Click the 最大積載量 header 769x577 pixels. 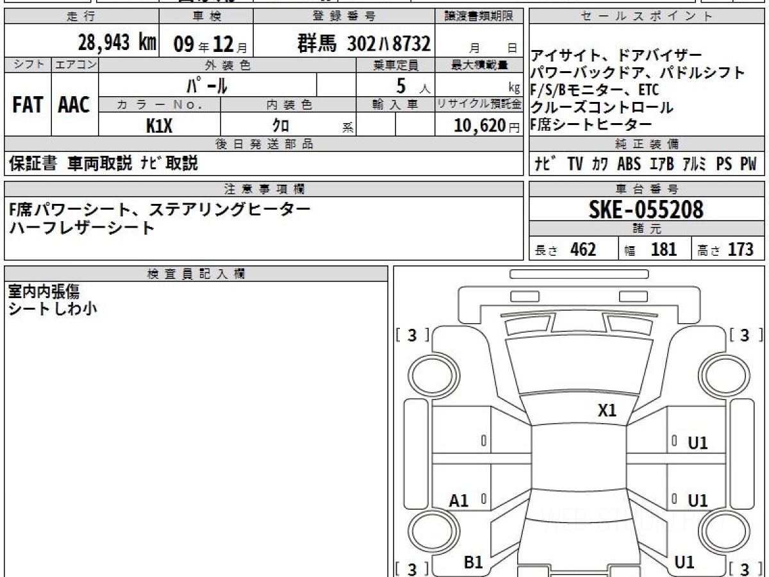[x=479, y=65]
